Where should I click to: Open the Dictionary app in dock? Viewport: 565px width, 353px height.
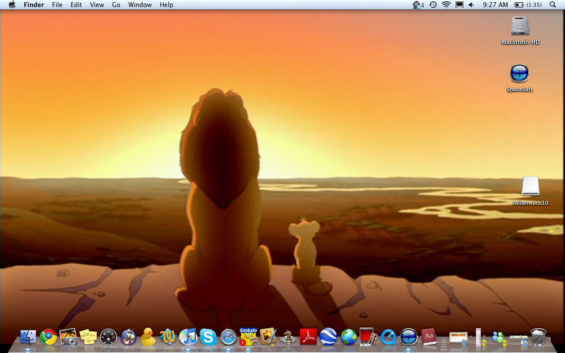429,337
